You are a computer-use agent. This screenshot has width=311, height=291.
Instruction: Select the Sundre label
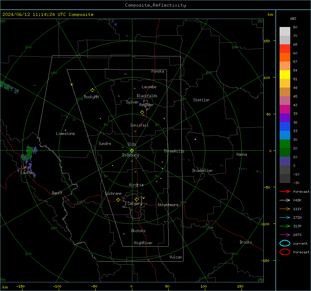click(x=105, y=143)
